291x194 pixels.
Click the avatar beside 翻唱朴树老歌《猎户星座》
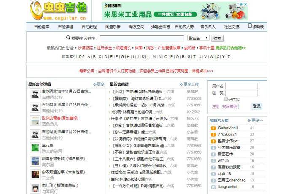click(x=35, y=161)
